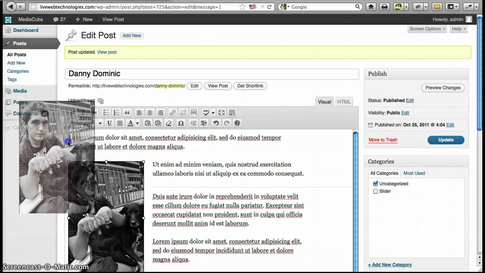This screenshot has height=273, width=485.
Task: Print the page from browser toolbar
Action: pyautogui.click(x=385, y=7)
